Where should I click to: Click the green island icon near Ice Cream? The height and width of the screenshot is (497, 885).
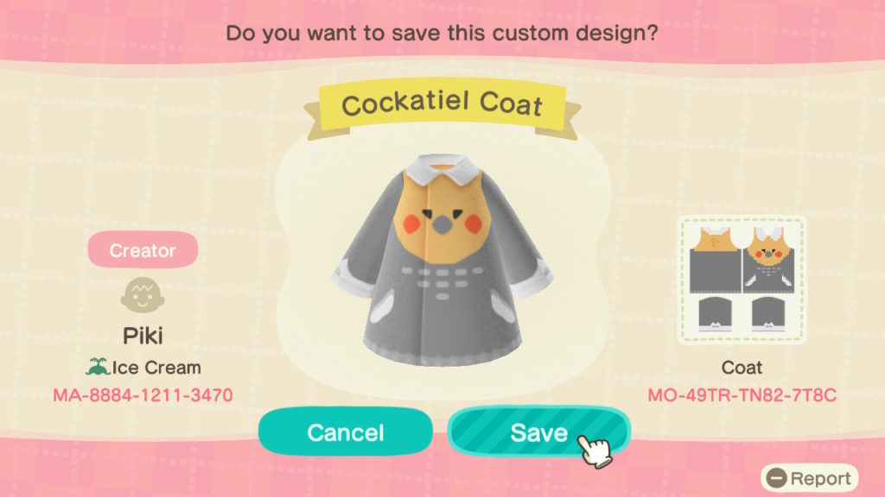click(x=97, y=367)
